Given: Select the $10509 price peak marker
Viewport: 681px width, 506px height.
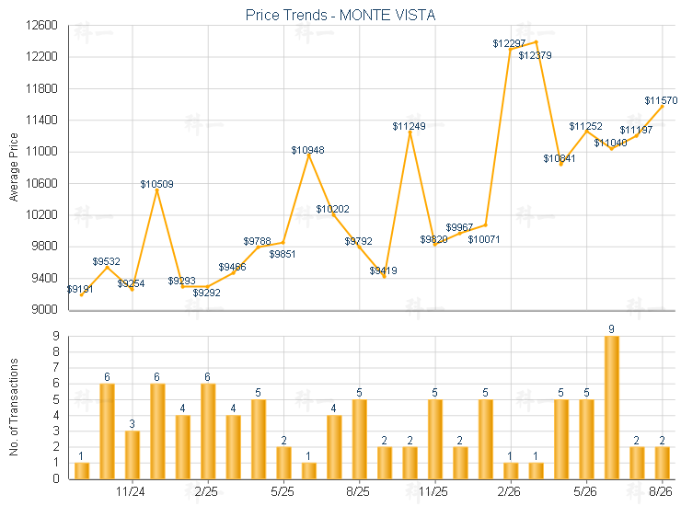Looking at the screenshot, I should click(x=157, y=190).
